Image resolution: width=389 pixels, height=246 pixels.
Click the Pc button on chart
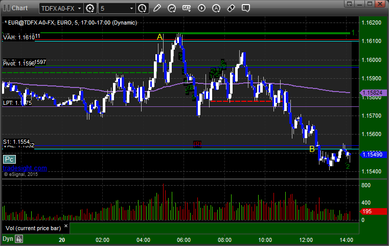(9, 160)
